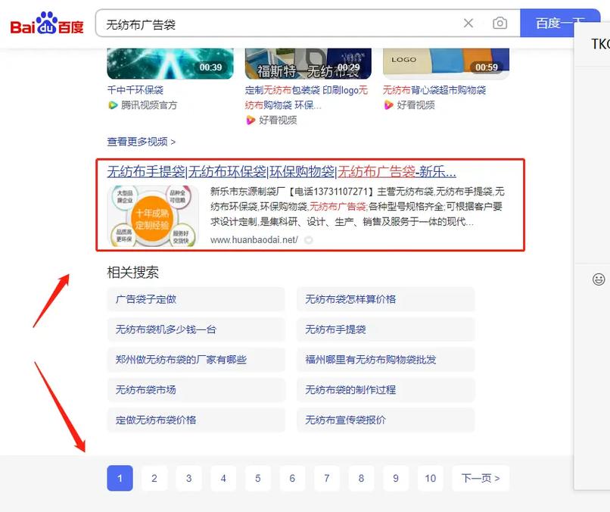
Task: Open the emoji smiley icon in the right panel
Action: tap(597, 281)
